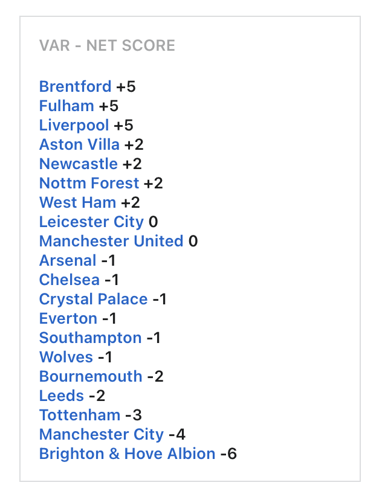382x494 pixels.
Task: Open the Chelsea team link
Action: (70, 280)
